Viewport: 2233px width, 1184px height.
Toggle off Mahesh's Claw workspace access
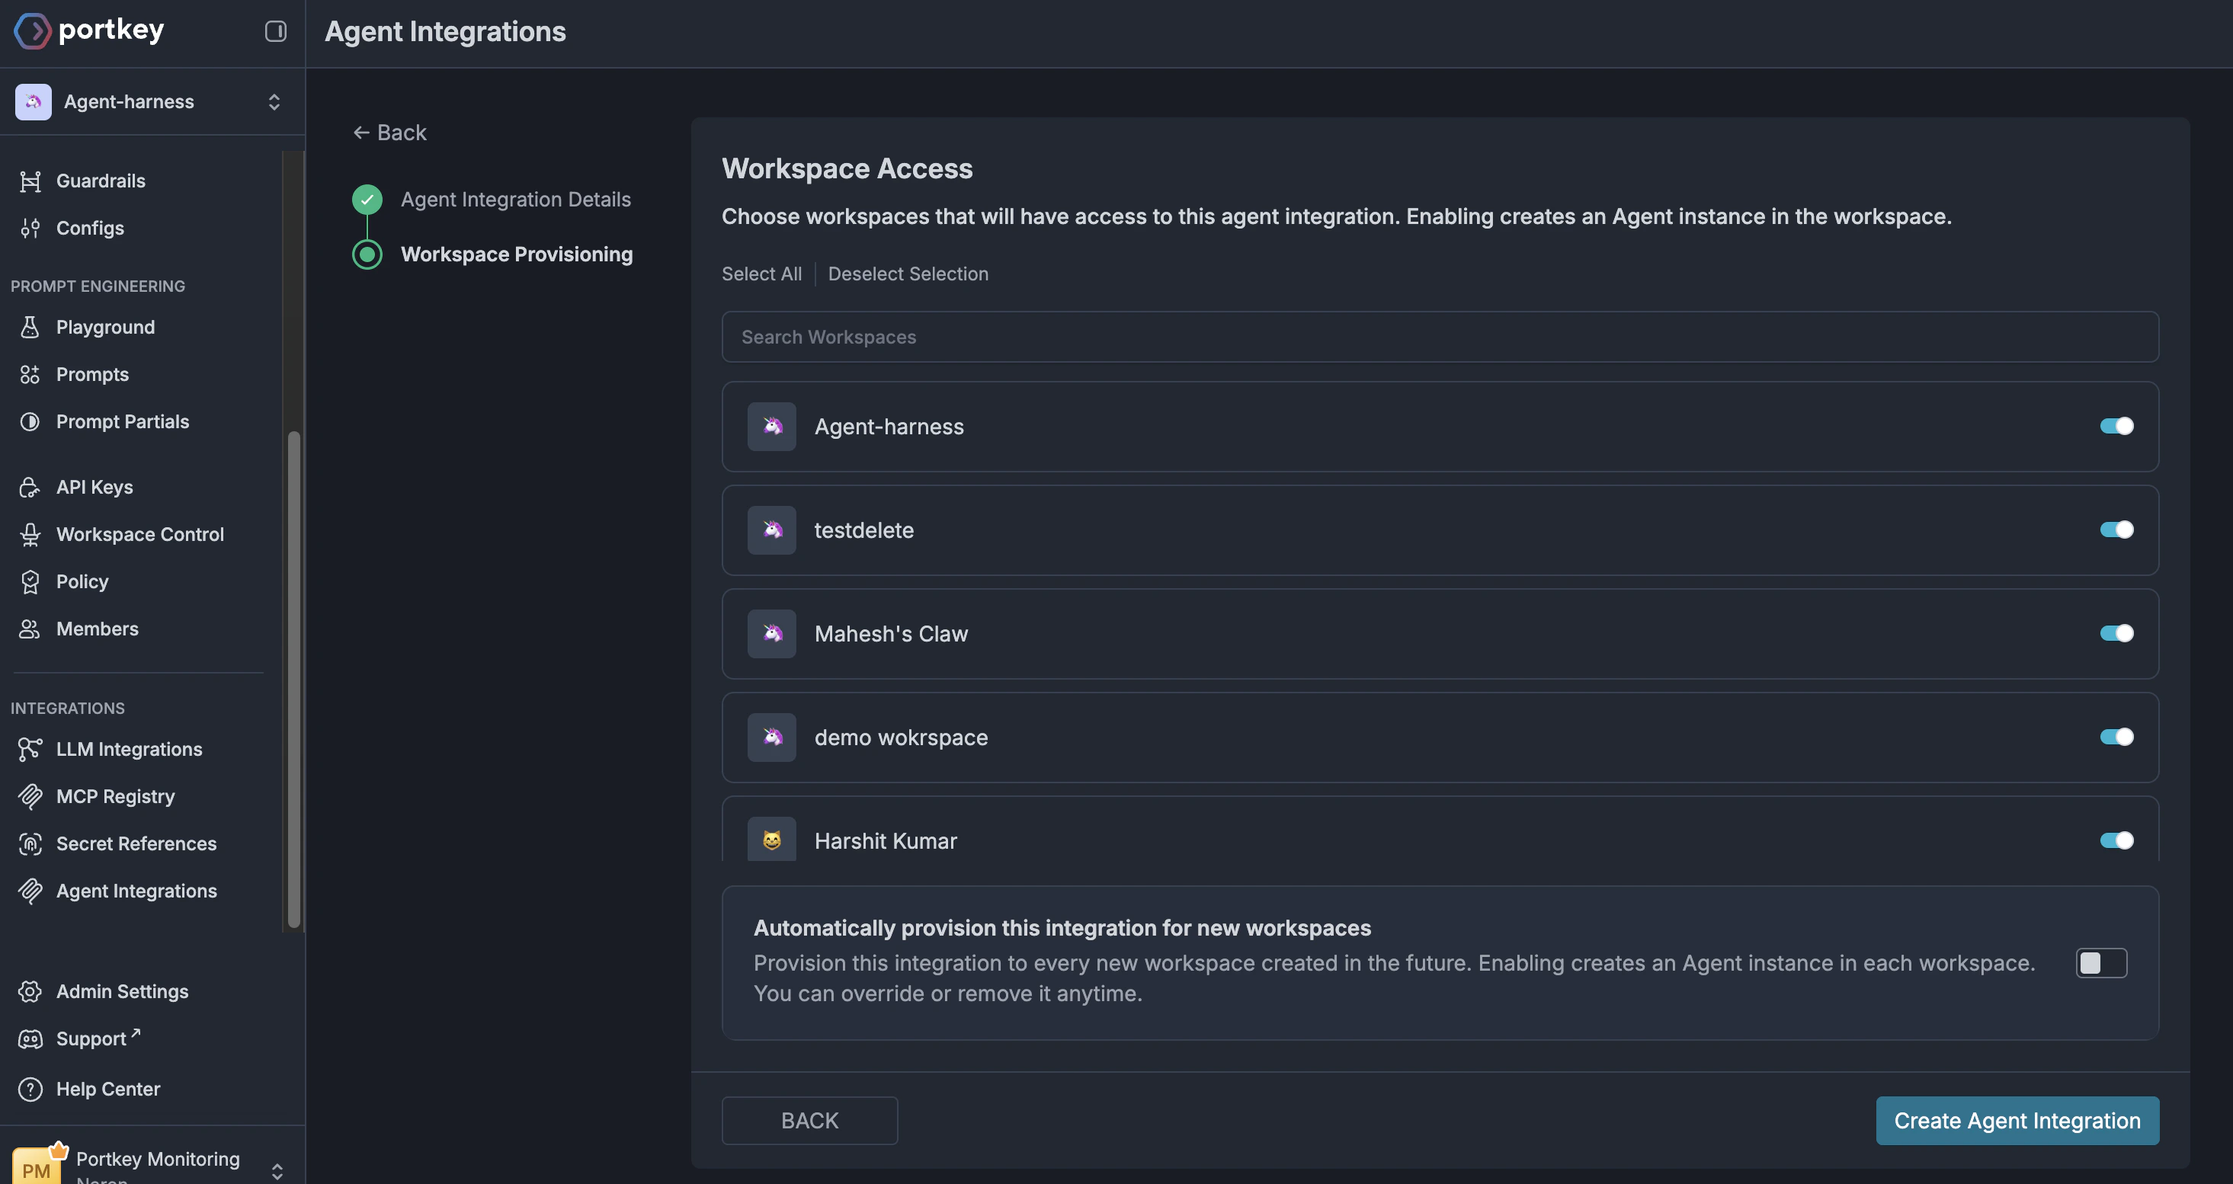(2116, 634)
